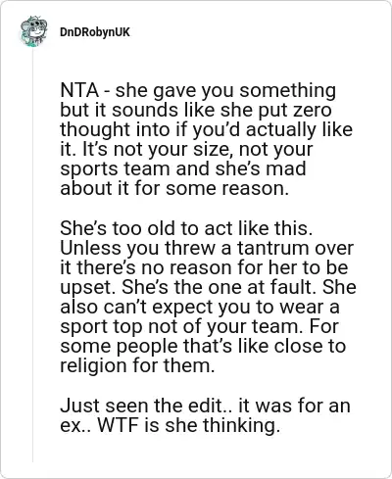Click the text 'she gave you something'

225,91
